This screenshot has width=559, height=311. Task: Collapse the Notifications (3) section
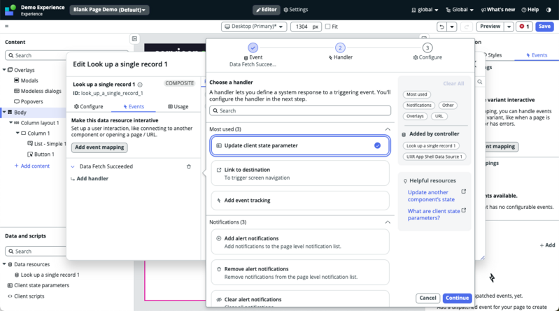(388, 222)
